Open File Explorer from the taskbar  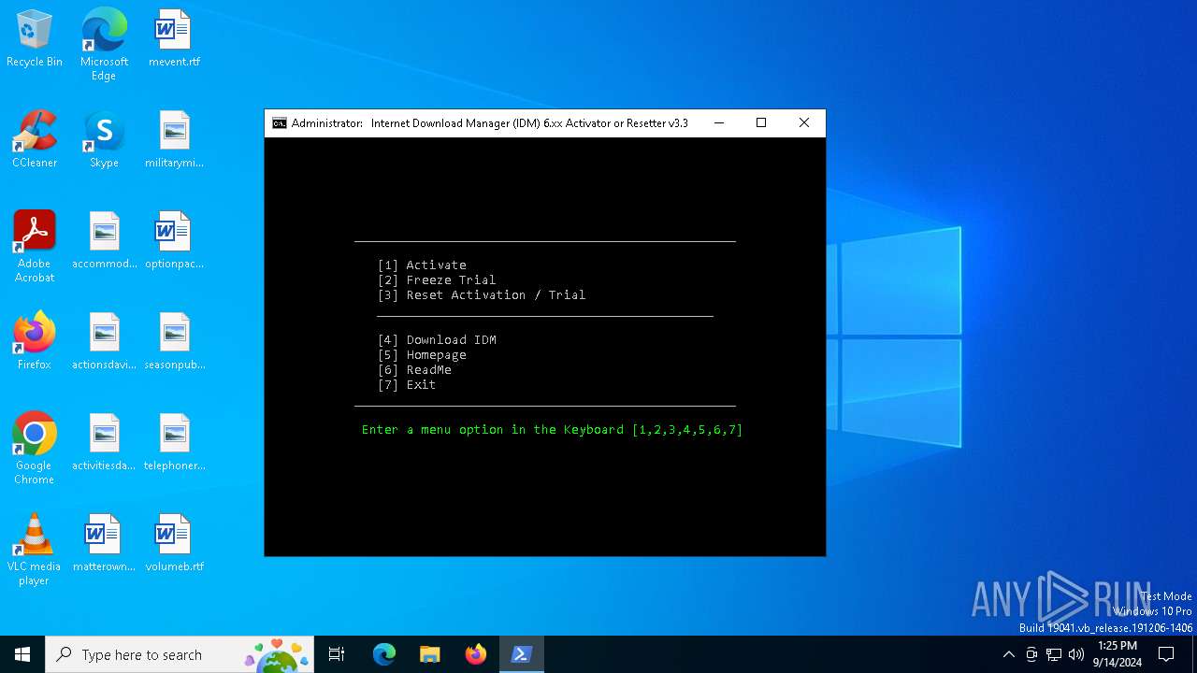click(429, 654)
